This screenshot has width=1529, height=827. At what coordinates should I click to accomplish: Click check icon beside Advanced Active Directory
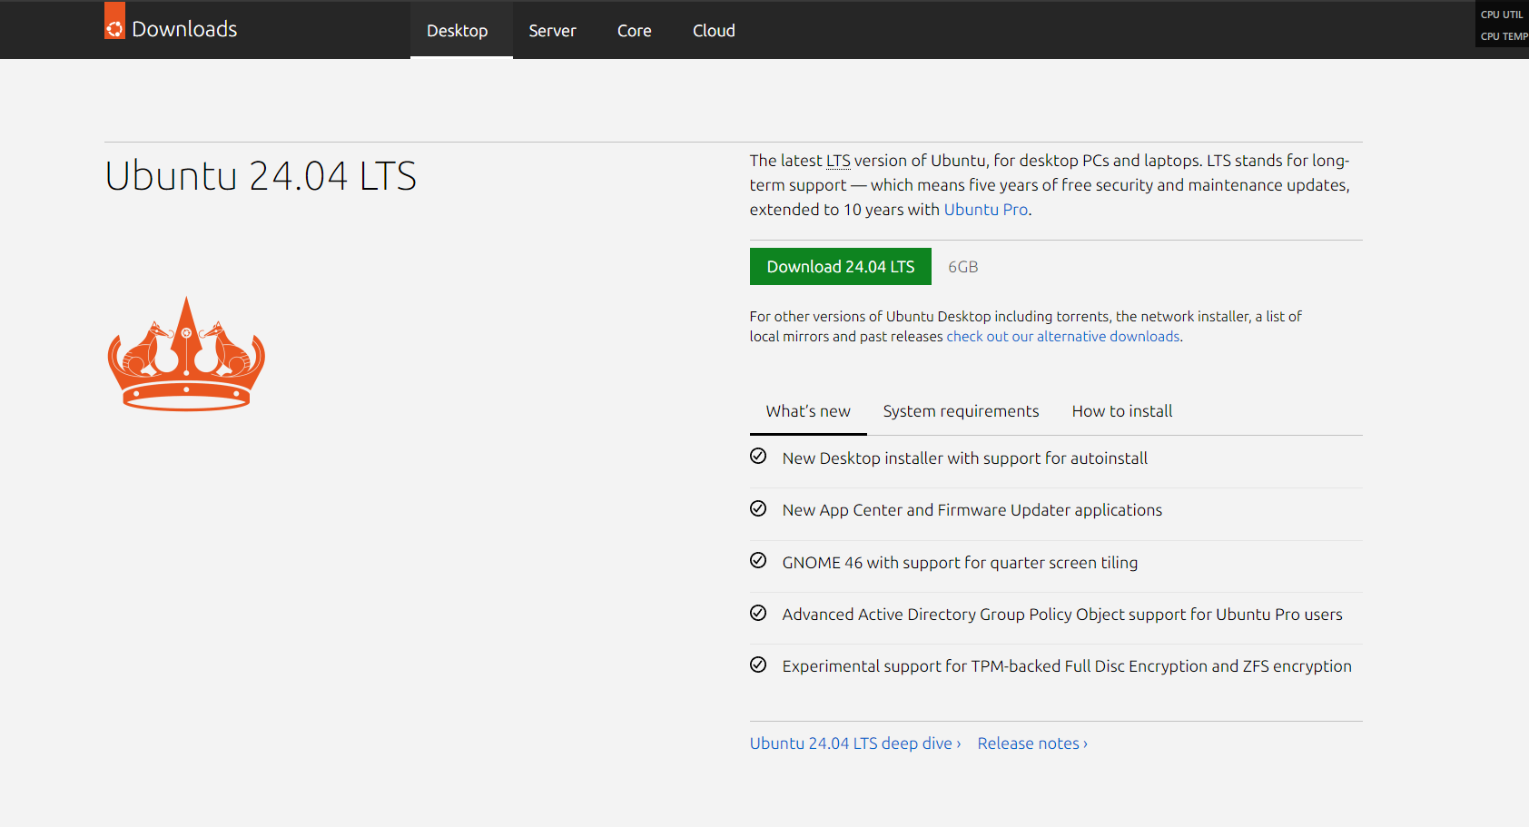click(x=758, y=613)
